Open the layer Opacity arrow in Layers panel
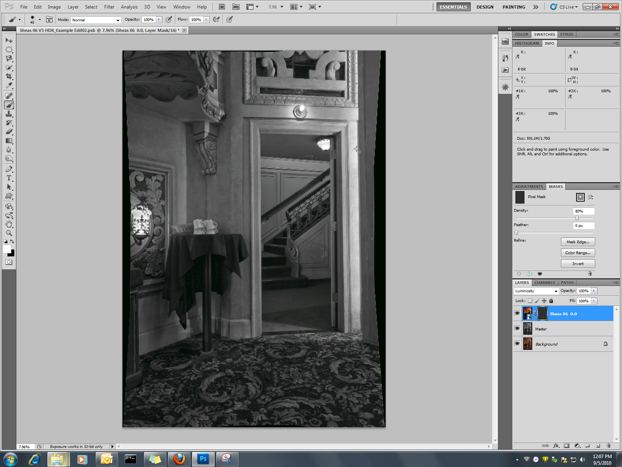 (594, 291)
